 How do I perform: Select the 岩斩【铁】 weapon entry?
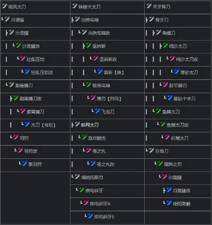[x=114, y=73]
